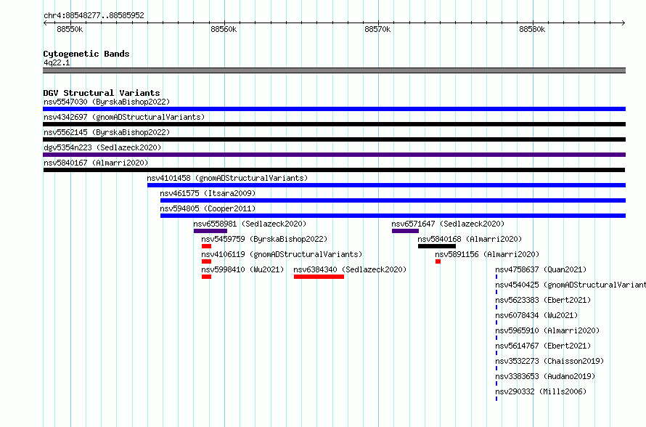Open nsv4758637 (Quan2021) label
The height and width of the screenshot is (427, 646).
pyautogui.click(x=541, y=269)
